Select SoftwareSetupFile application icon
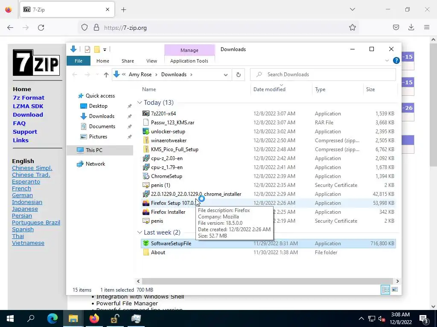Image resolution: width=437 pixels, height=327 pixels. (146, 243)
